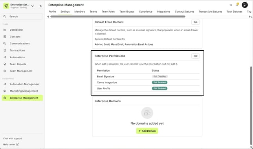The image size is (253, 149).
Task: Click the empty domains placeholder icon
Action: click(x=147, y=113)
